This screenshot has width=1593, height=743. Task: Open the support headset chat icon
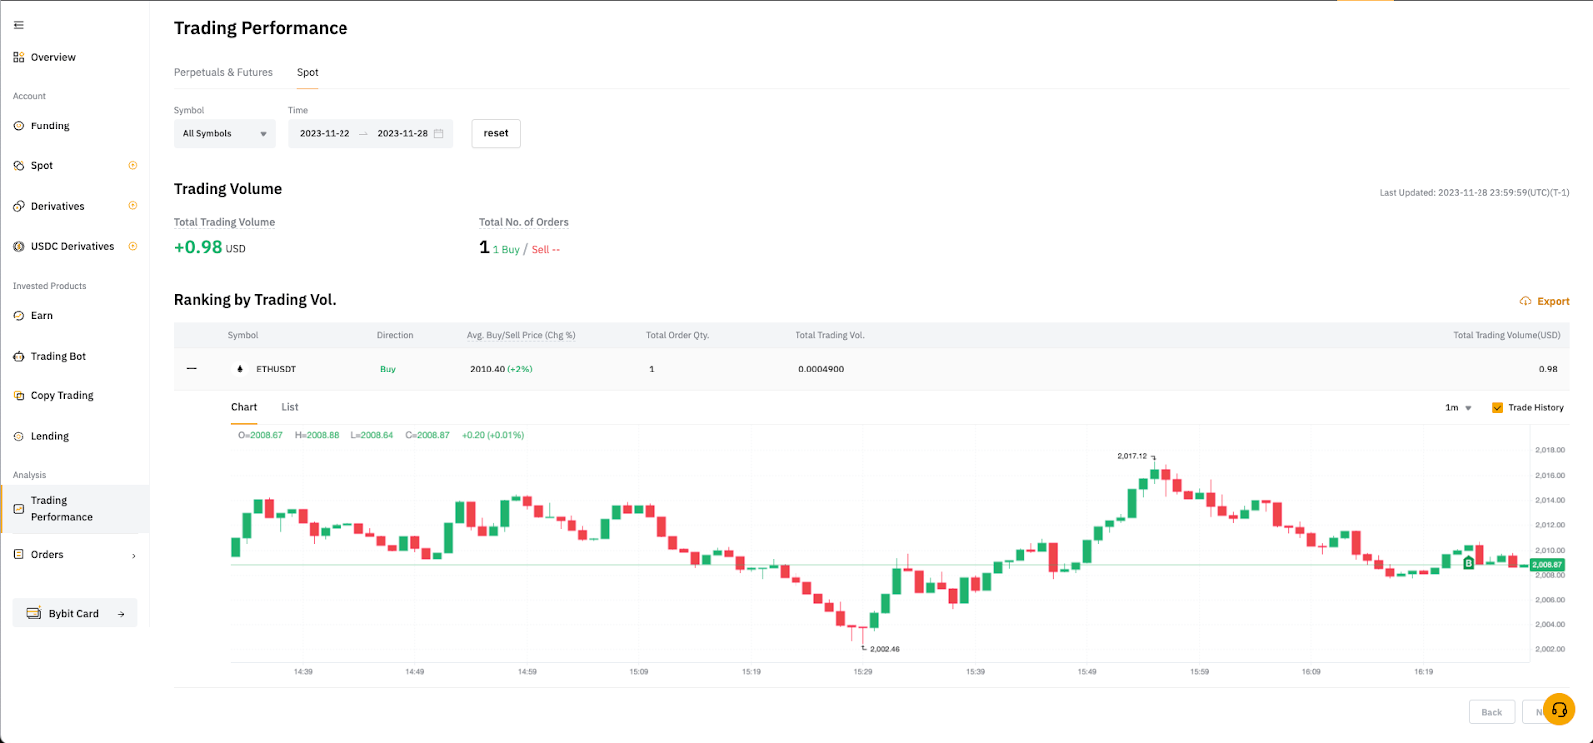(1559, 709)
